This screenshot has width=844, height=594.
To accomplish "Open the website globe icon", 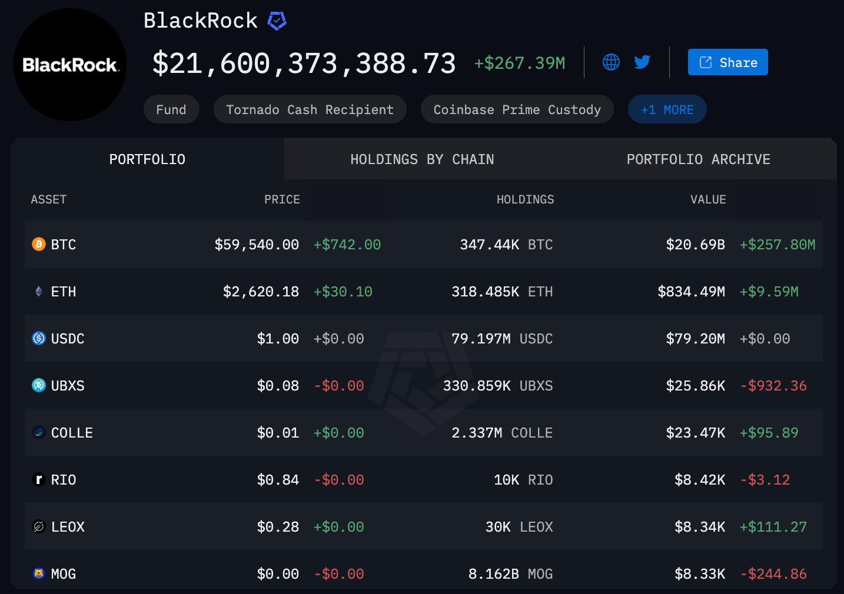I will coord(611,62).
